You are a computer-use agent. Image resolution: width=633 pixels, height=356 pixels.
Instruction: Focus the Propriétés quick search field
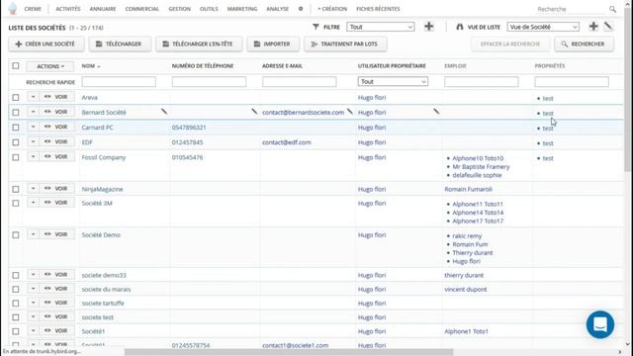[x=572, y=81]
